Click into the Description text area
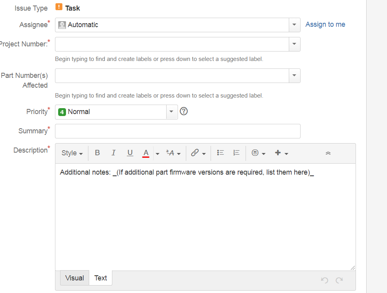 (205, 217)
